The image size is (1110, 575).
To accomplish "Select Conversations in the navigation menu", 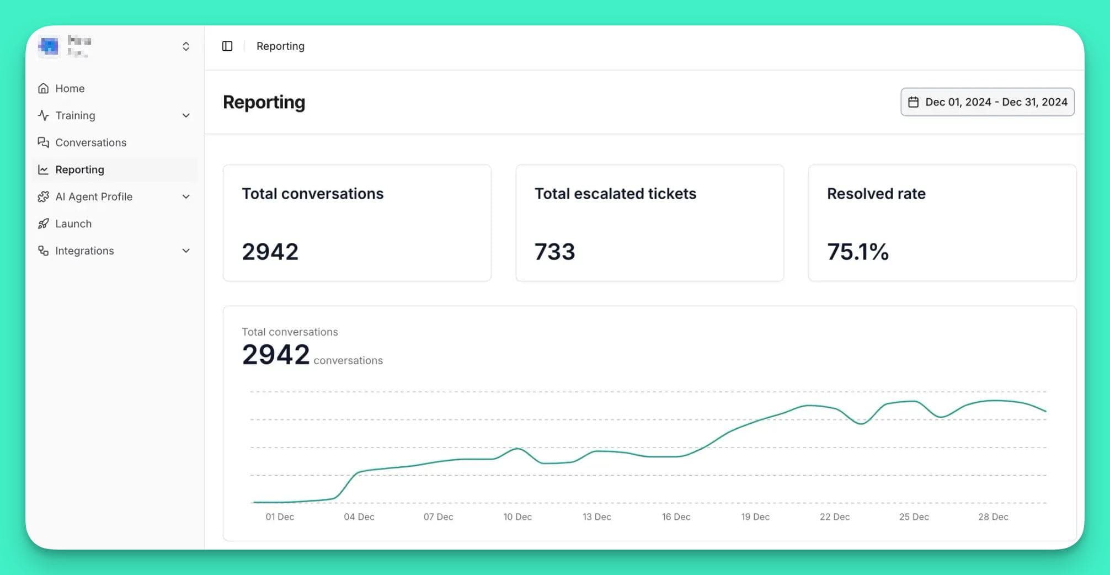I will click(x=90, y=142).
